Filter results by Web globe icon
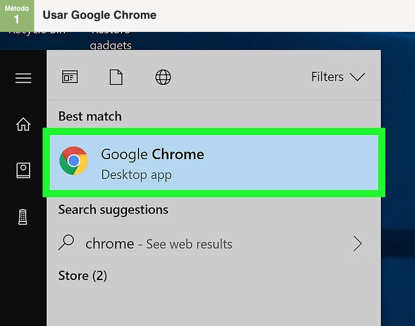The width and height of the screenshot is (415, 326). [x=163, y=78]
